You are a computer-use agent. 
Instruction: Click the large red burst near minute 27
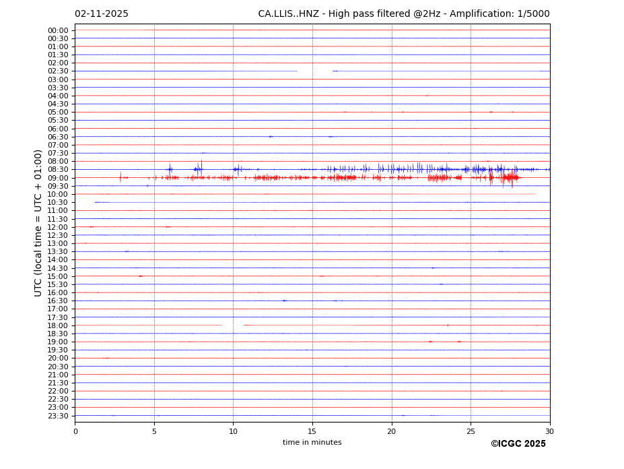510,178
